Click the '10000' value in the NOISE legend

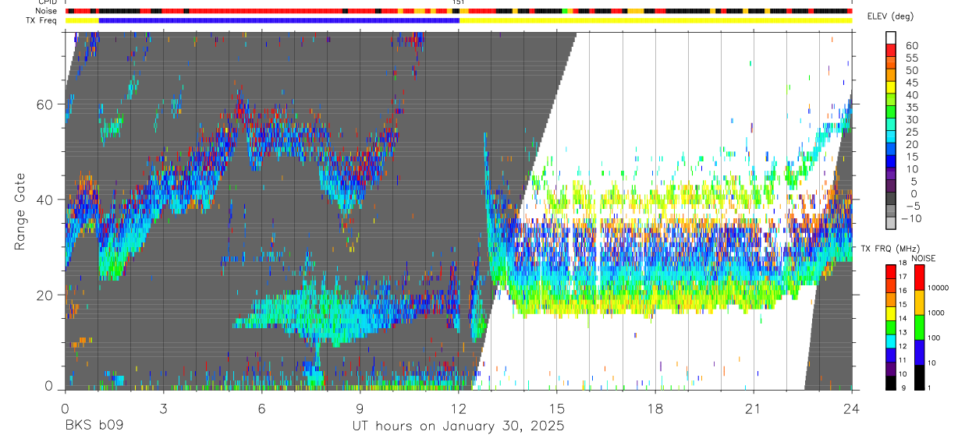point(938,288)
